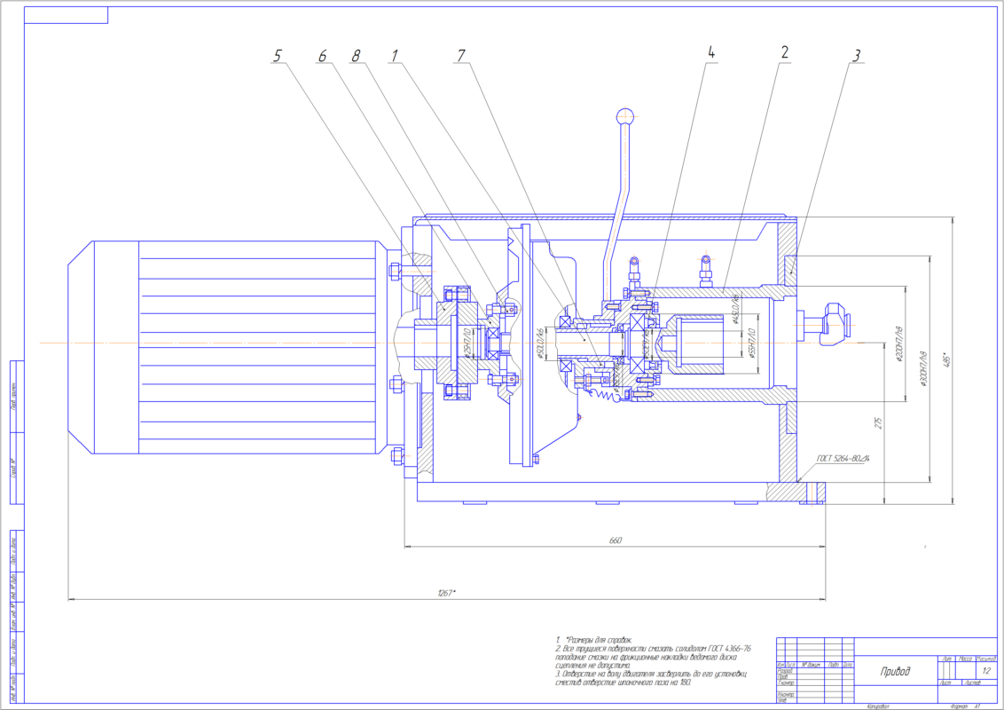Click the scale value 1:2 in title block

pos(987,671)
